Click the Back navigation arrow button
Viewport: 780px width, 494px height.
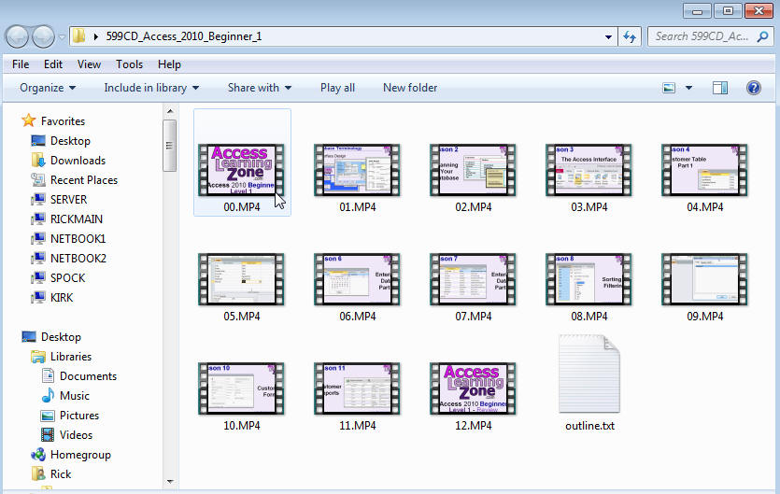(18, 36)
